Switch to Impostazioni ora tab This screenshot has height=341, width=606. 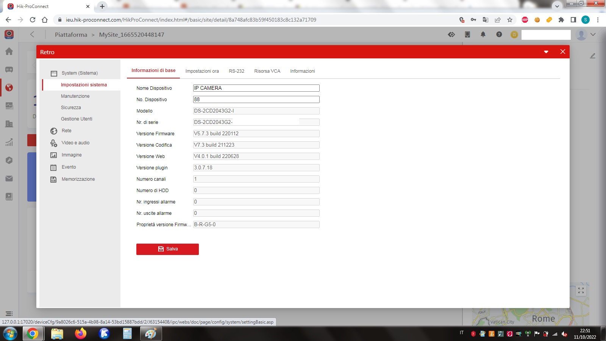tap(202, 71)
